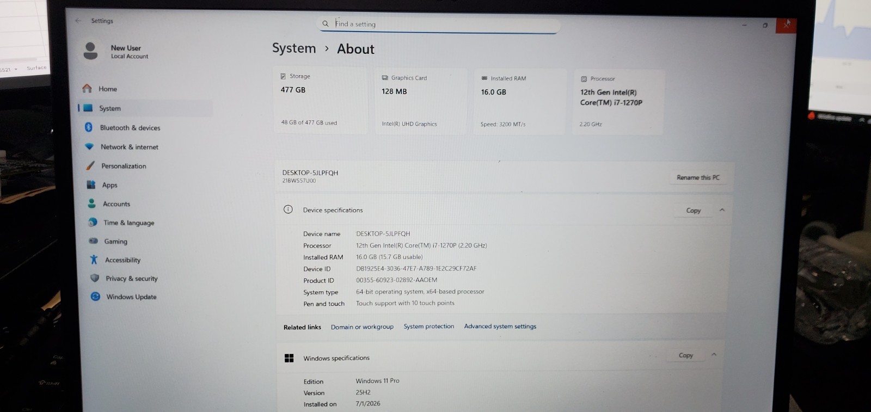
Task: Click the 64-bit operating system text
Action: click(x=420, y=292)
